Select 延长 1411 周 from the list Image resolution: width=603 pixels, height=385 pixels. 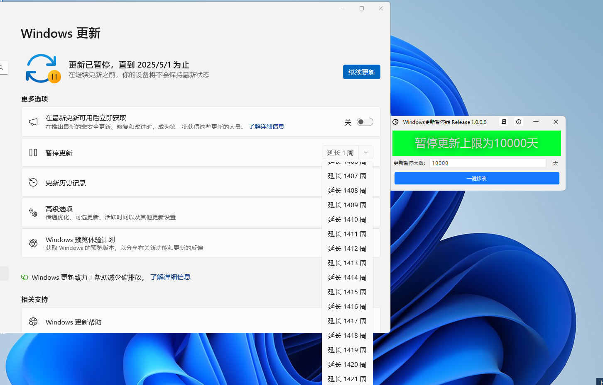pyautogui.click(x=347, y=234)
